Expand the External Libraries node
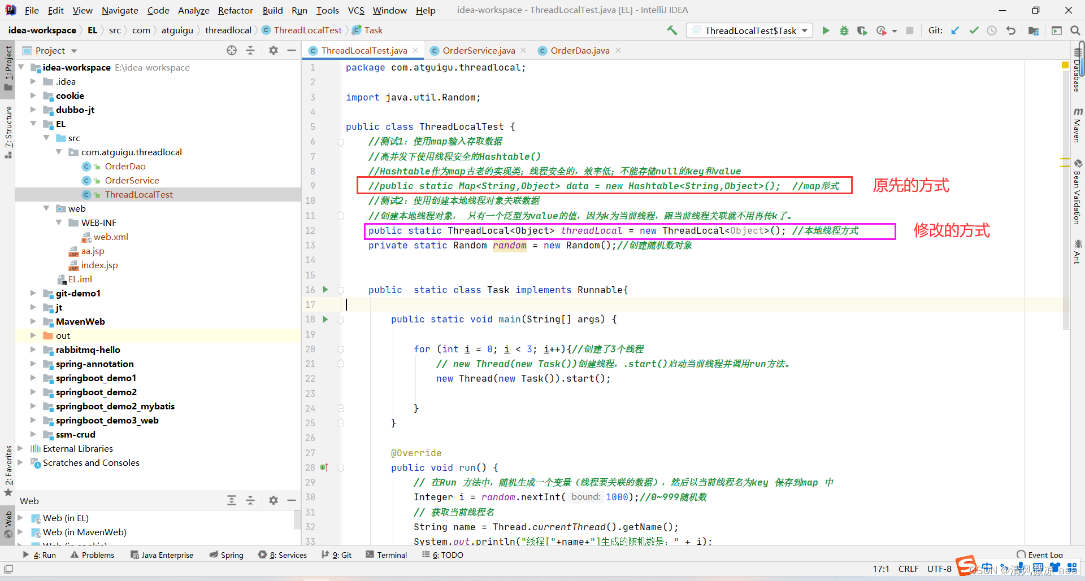This screenshot has width=1085, height=581. tap(20, 448)
